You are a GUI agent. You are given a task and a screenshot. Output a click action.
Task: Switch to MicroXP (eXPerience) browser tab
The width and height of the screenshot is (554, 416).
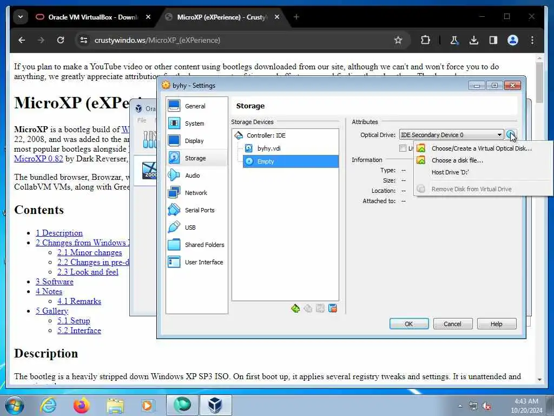tap(222, 17)
